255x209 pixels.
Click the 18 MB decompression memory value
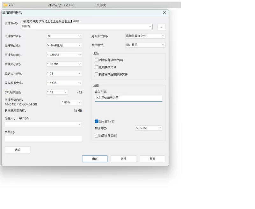78,111
